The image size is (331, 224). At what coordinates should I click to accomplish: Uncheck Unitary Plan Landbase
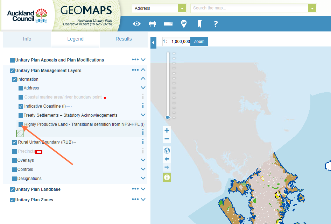tap(12, 189)
